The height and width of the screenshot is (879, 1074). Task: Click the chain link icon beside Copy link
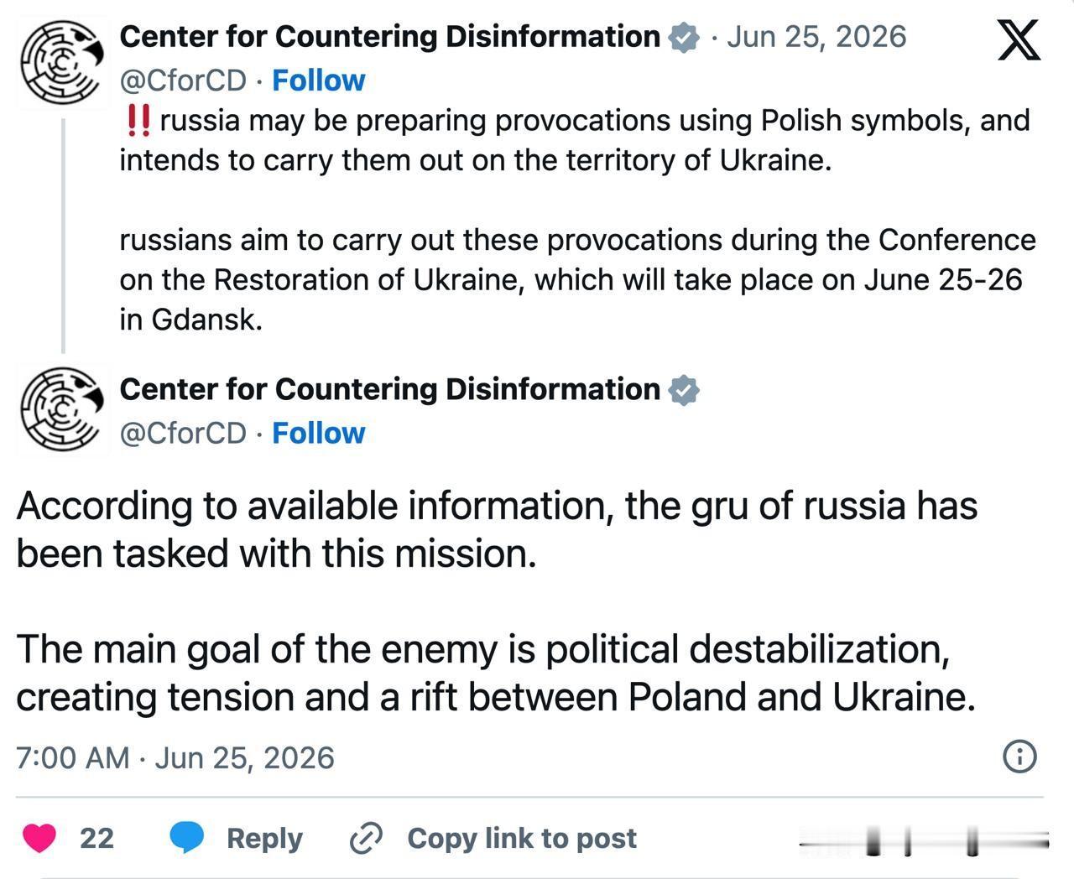pos(366,838)
